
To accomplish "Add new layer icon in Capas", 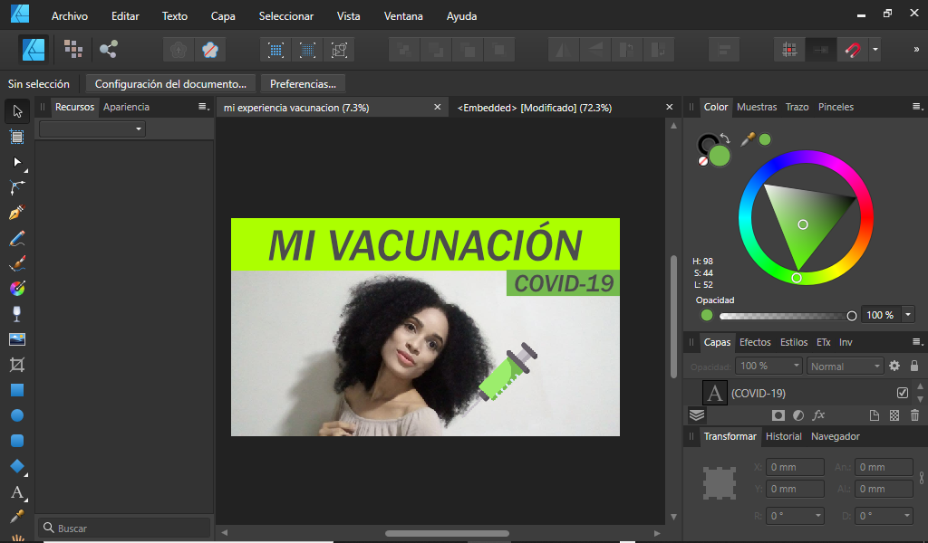I will click(875, 415).
